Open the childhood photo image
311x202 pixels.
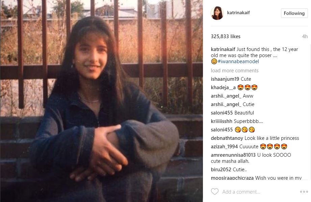101,101
